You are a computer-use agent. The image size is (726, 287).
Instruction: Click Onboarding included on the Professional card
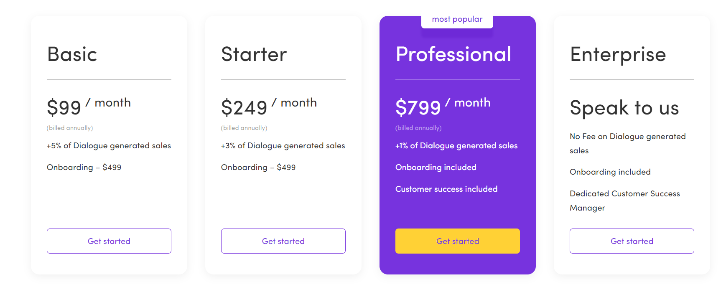tap(436, 167)
